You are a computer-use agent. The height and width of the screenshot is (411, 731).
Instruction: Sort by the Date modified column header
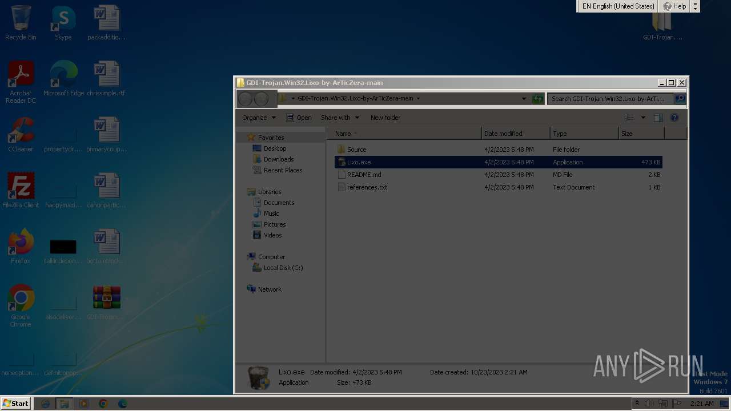pos(516,134)
